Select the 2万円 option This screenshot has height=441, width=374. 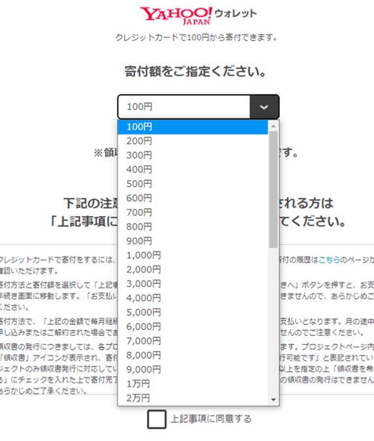(x=193, y=398)
